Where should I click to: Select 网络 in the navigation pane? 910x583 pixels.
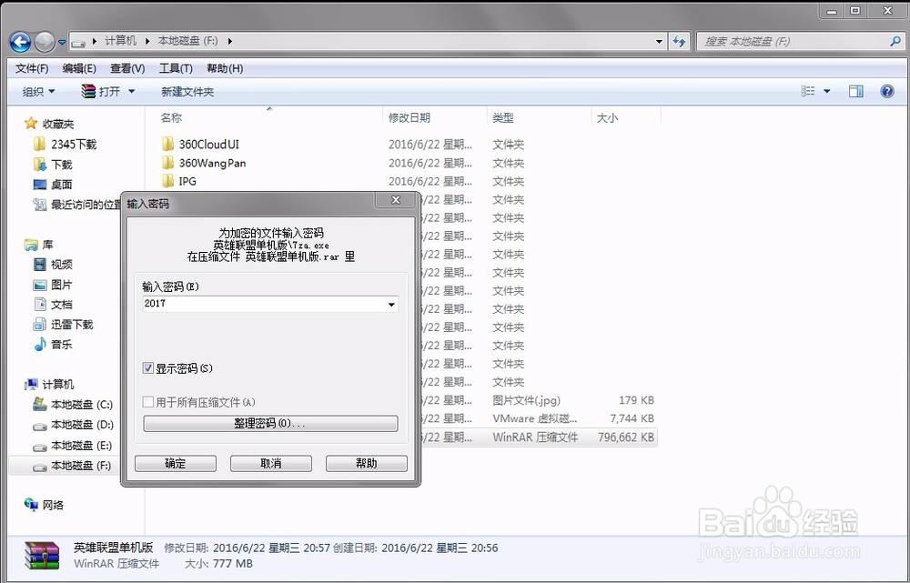(x=44, y=505)
